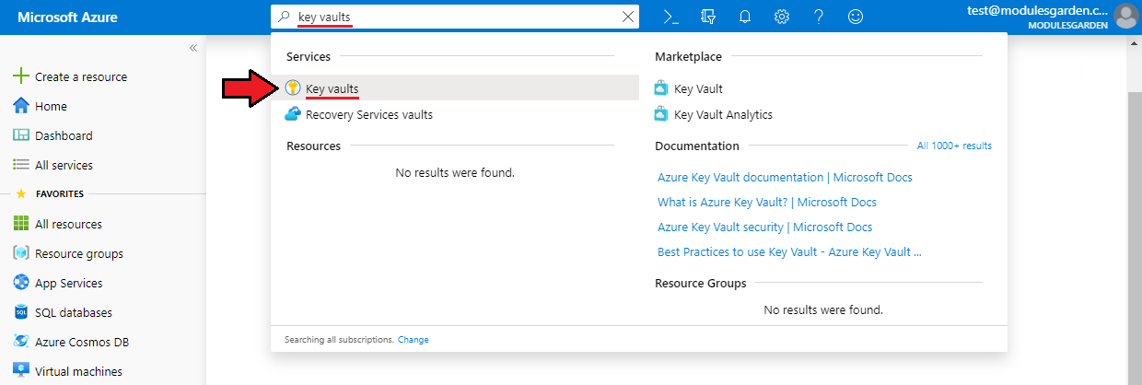Open the portal settings gear

(782, 17)
